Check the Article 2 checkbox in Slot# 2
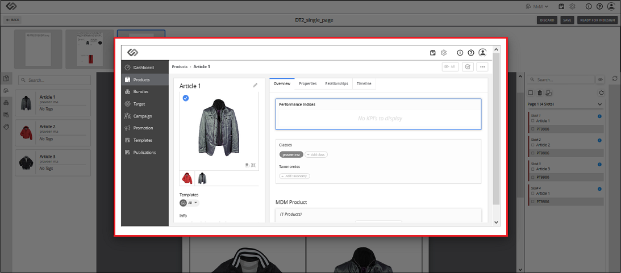Screen dimensions: 621x273 [x=533, y=145]
